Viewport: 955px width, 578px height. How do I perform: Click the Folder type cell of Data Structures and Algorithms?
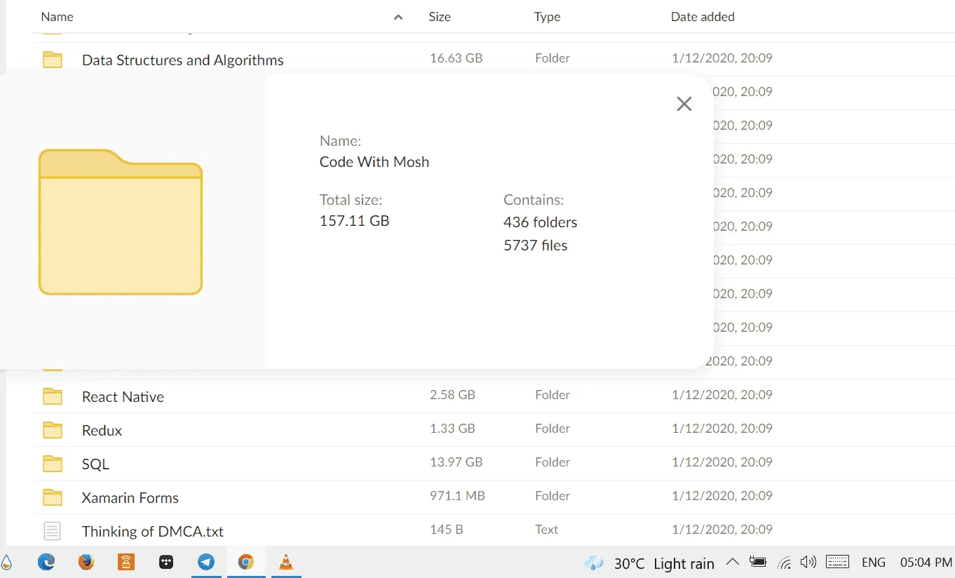click(x=553, y=58)
